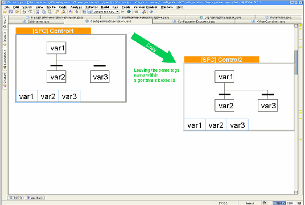Image resolution: width=305 pixels, height=205 pixels.
Task: Click the green Debug bug icon
Action: tap(129, 12)
